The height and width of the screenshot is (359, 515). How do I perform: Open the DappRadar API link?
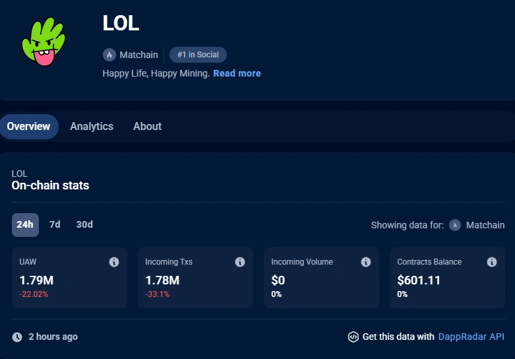(471, 337)
